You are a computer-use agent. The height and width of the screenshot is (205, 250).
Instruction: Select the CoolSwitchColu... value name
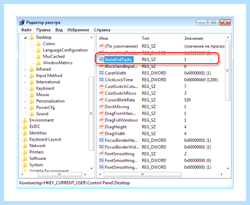click(121, 86)
